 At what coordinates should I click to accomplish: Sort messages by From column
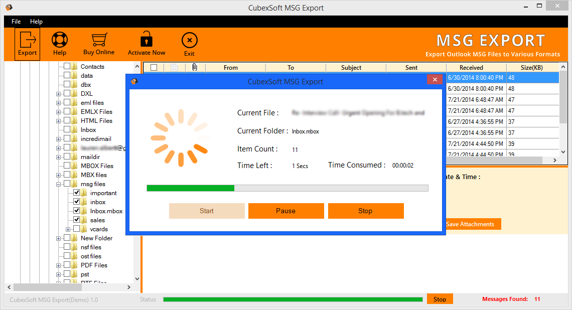pos(236,68)
